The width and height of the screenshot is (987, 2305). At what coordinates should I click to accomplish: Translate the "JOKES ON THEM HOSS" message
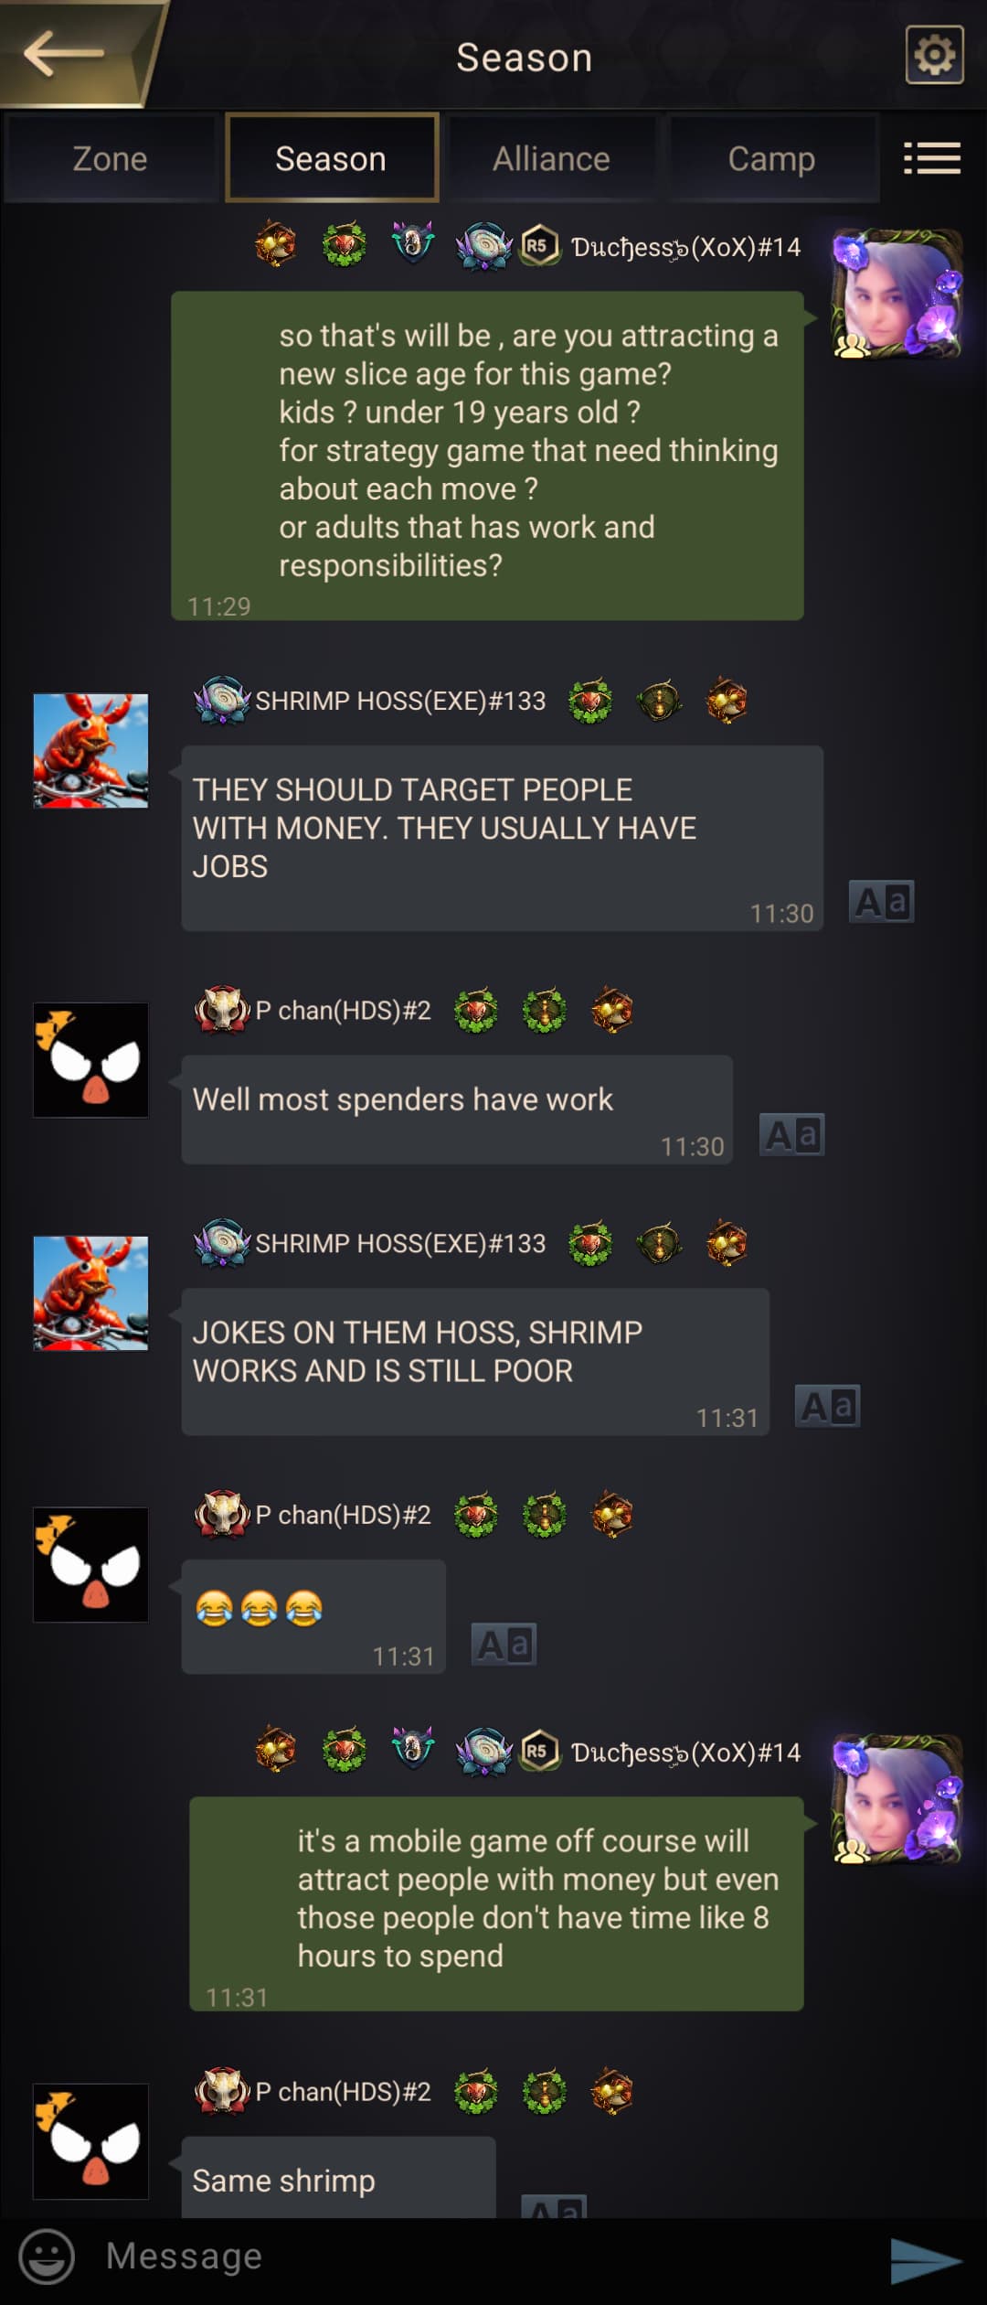pyautogui.click(x=828, y=1406)
